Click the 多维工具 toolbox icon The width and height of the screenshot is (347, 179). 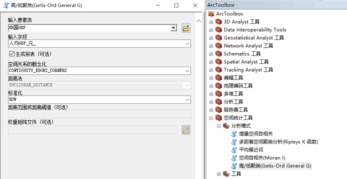(x=219, y=94)
